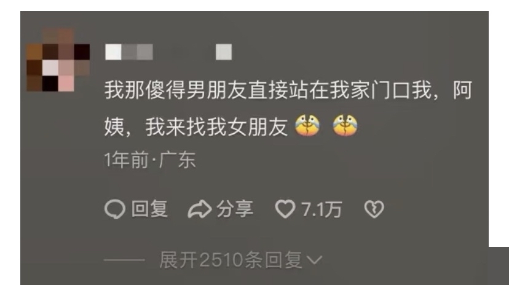509x285 pixels.
Task: Select the comment line 阿姨，我来找我女朋友
Action: click(x=196, y=127)
